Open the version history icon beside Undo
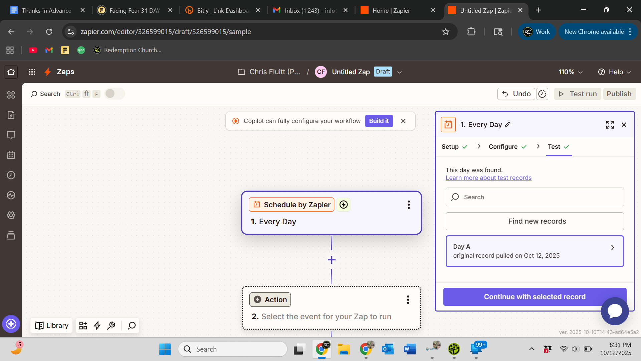The height and width of the screenshot is (361, 641). pos(542,94)
